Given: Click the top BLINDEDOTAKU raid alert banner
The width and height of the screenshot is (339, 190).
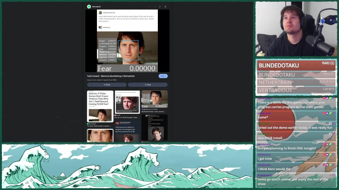Looking at the screenshot, I should (x=296, y=65).
